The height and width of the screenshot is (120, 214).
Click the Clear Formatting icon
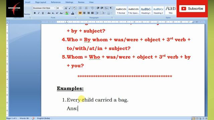coord(74,8)
